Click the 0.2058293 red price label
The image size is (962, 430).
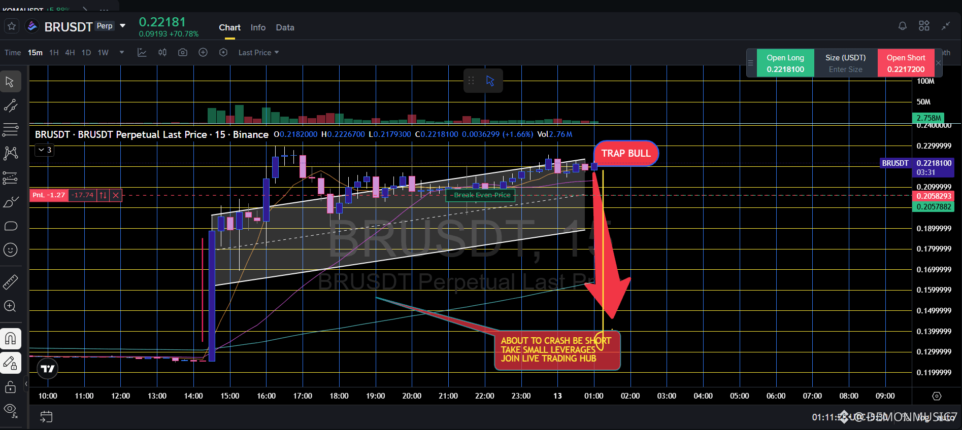click(934, 196)
